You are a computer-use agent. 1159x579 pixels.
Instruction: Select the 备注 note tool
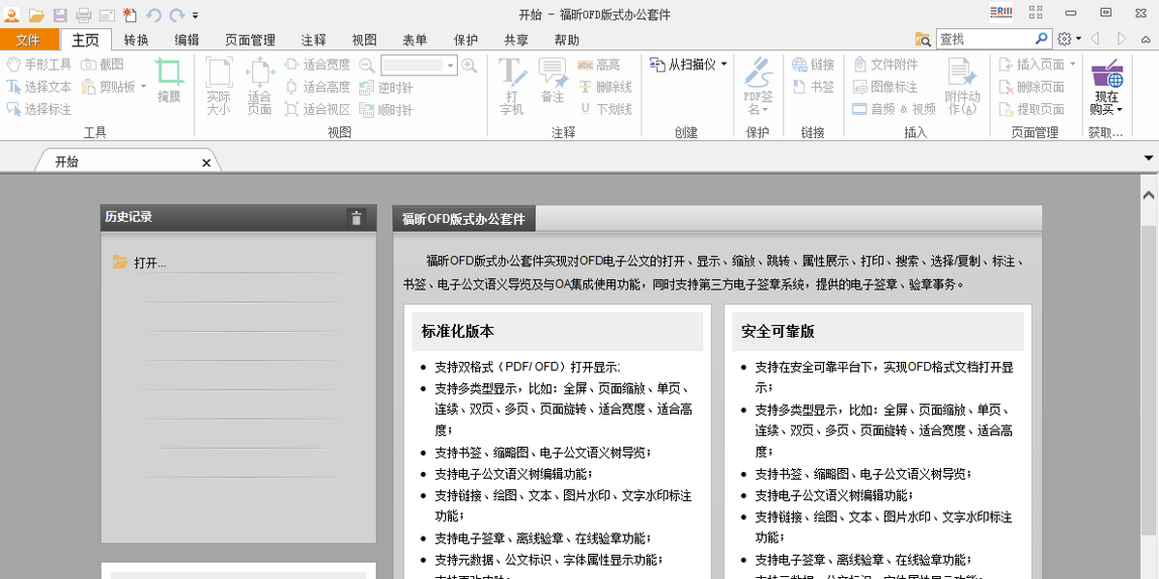click(552, 80)
